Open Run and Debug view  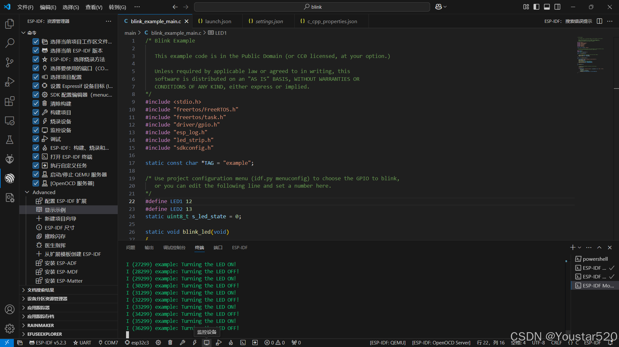[x=10, y=82]
